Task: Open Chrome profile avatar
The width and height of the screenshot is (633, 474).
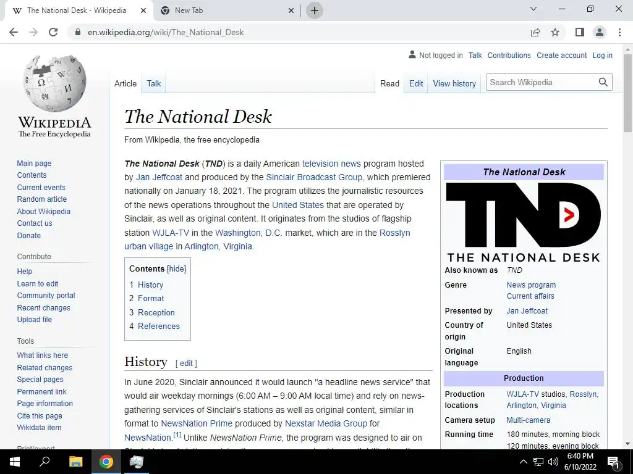Action: tap(600, 32)
